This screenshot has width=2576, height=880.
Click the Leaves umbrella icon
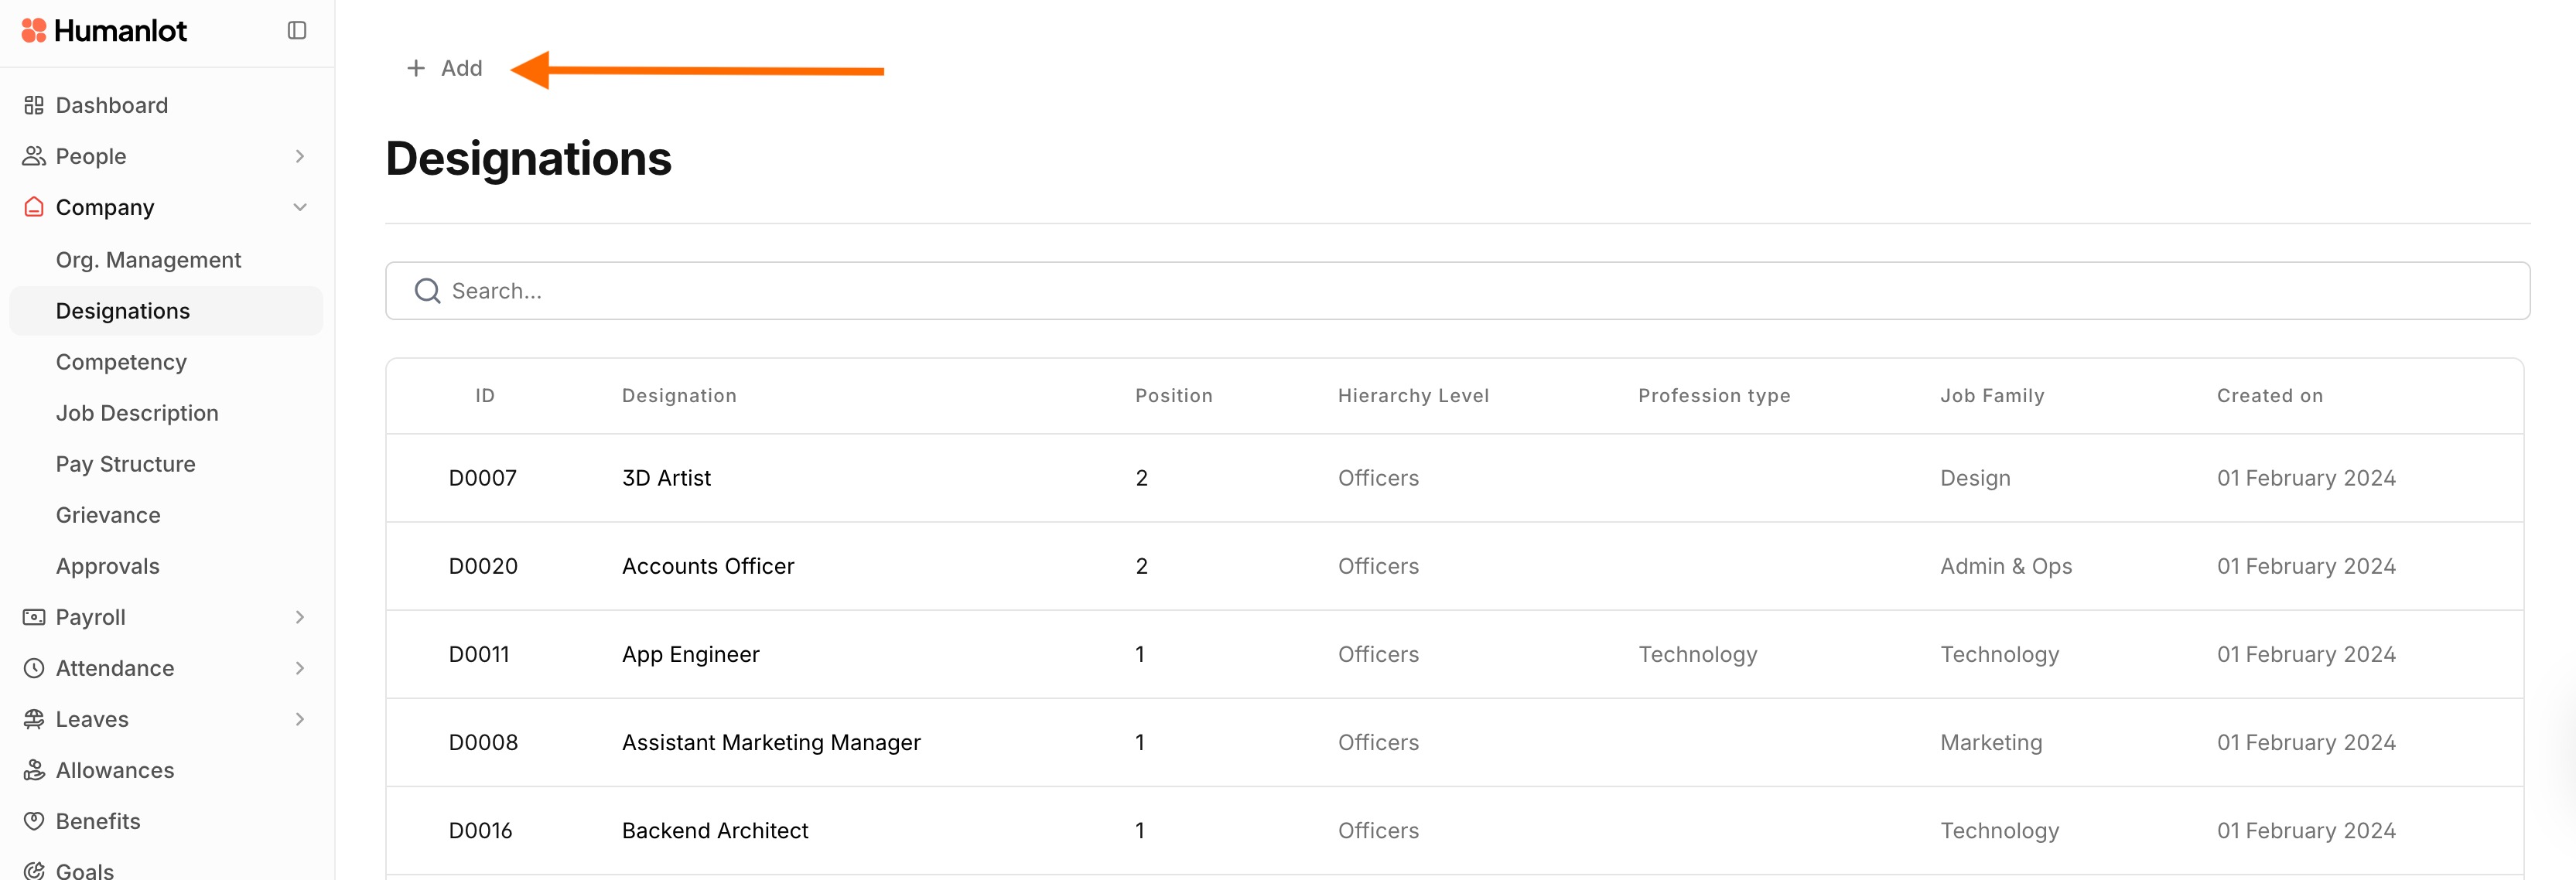pyautogui.click(x=34, y=719)
